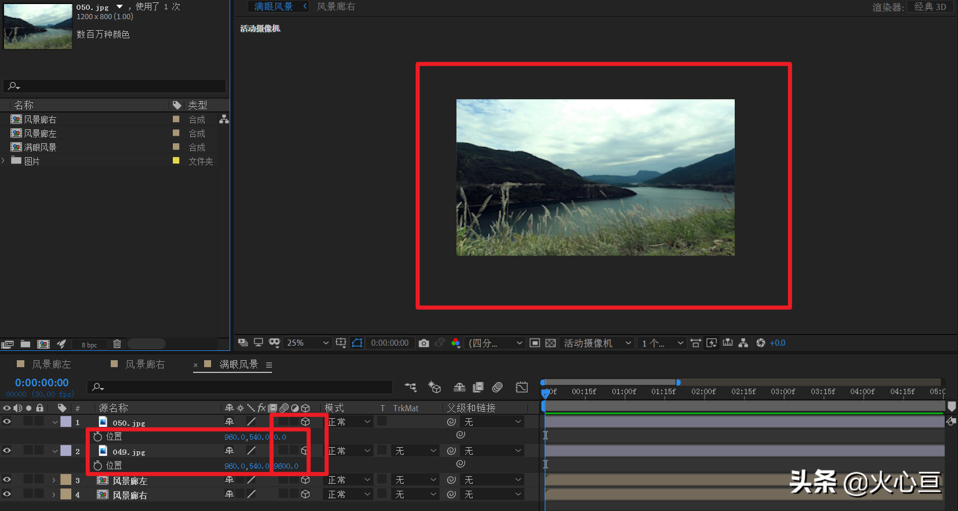Switch to the 风景廊左 timeline tab

click(x=51, y=364)
